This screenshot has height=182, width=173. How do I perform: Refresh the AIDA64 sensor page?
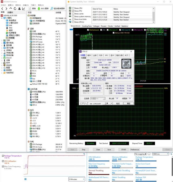[15, 9]
